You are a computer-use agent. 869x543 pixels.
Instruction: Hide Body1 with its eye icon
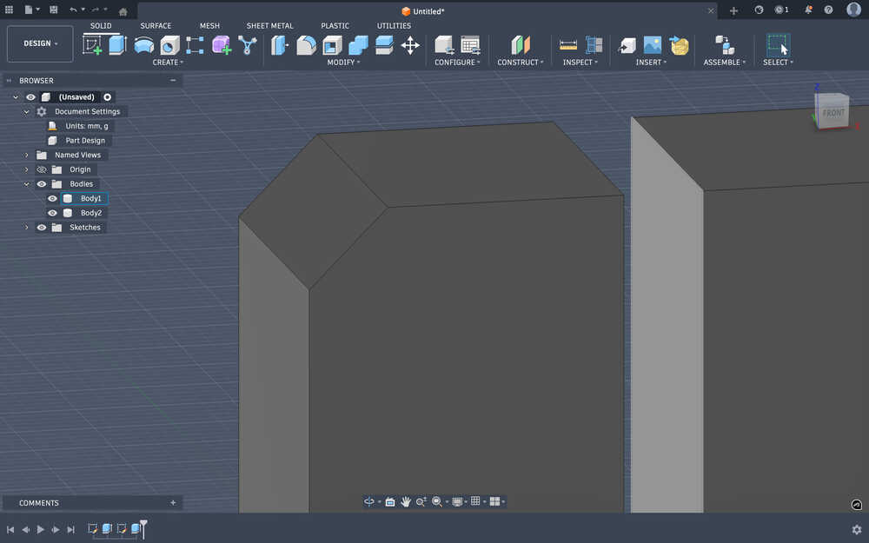[x=52, y=198]
